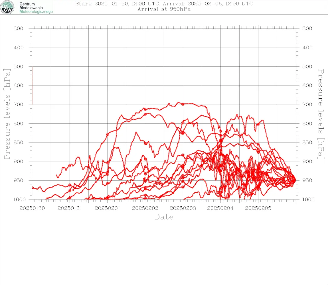Click the x-axis date label 20250204
The width and height of the screenshot is (328, 285).
pos(220,208)
